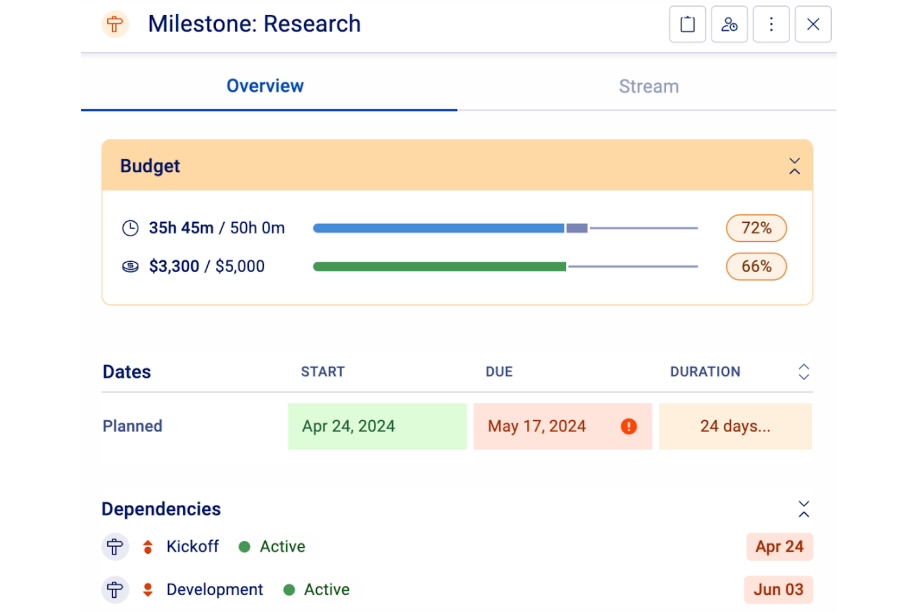
Task: Click the dependency arrow icon beside Kickoff
Action: tap(148, 547)
